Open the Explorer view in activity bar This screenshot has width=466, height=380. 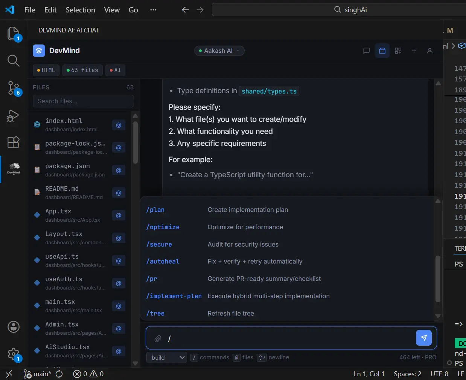pos(14,34)
